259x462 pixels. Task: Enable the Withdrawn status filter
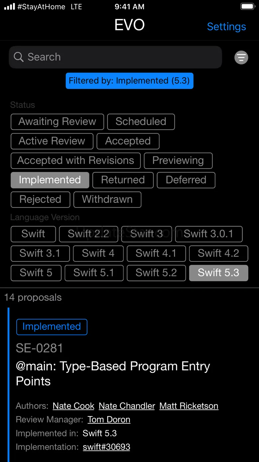pos(107,200)
